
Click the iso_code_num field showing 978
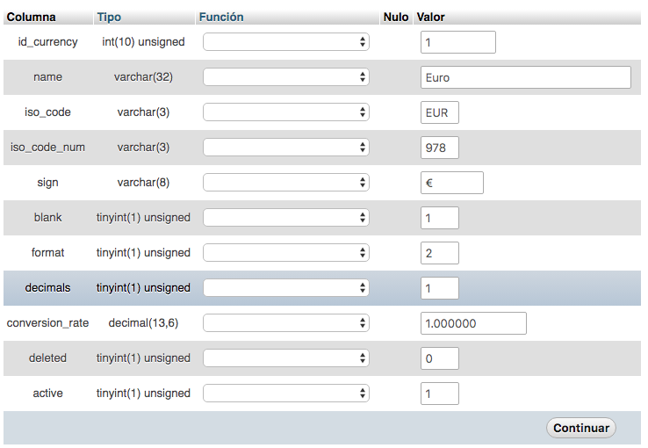pos(439,148)
